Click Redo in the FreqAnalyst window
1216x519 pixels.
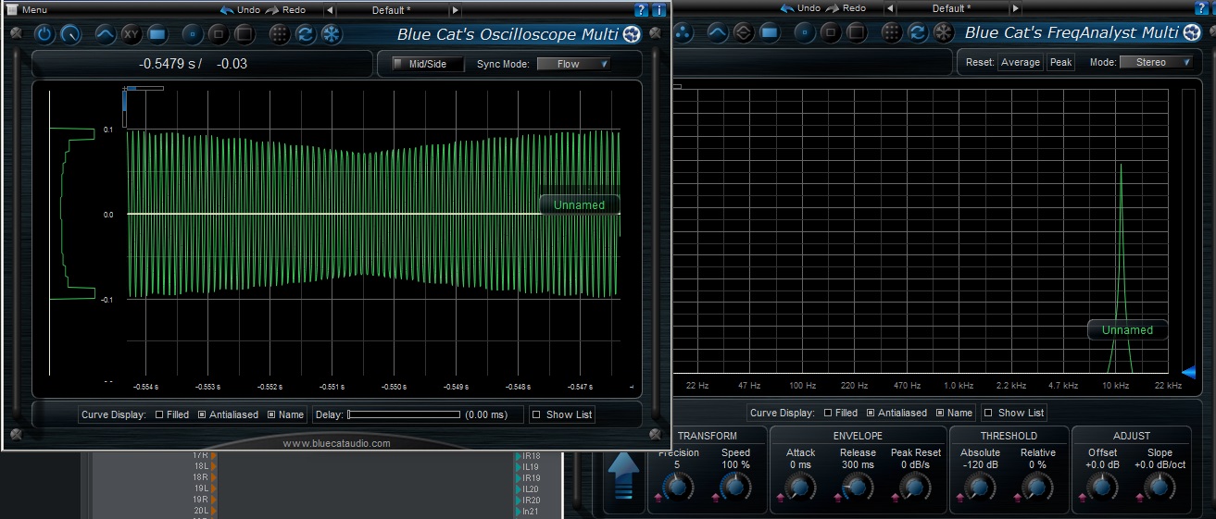click(846, 8)
